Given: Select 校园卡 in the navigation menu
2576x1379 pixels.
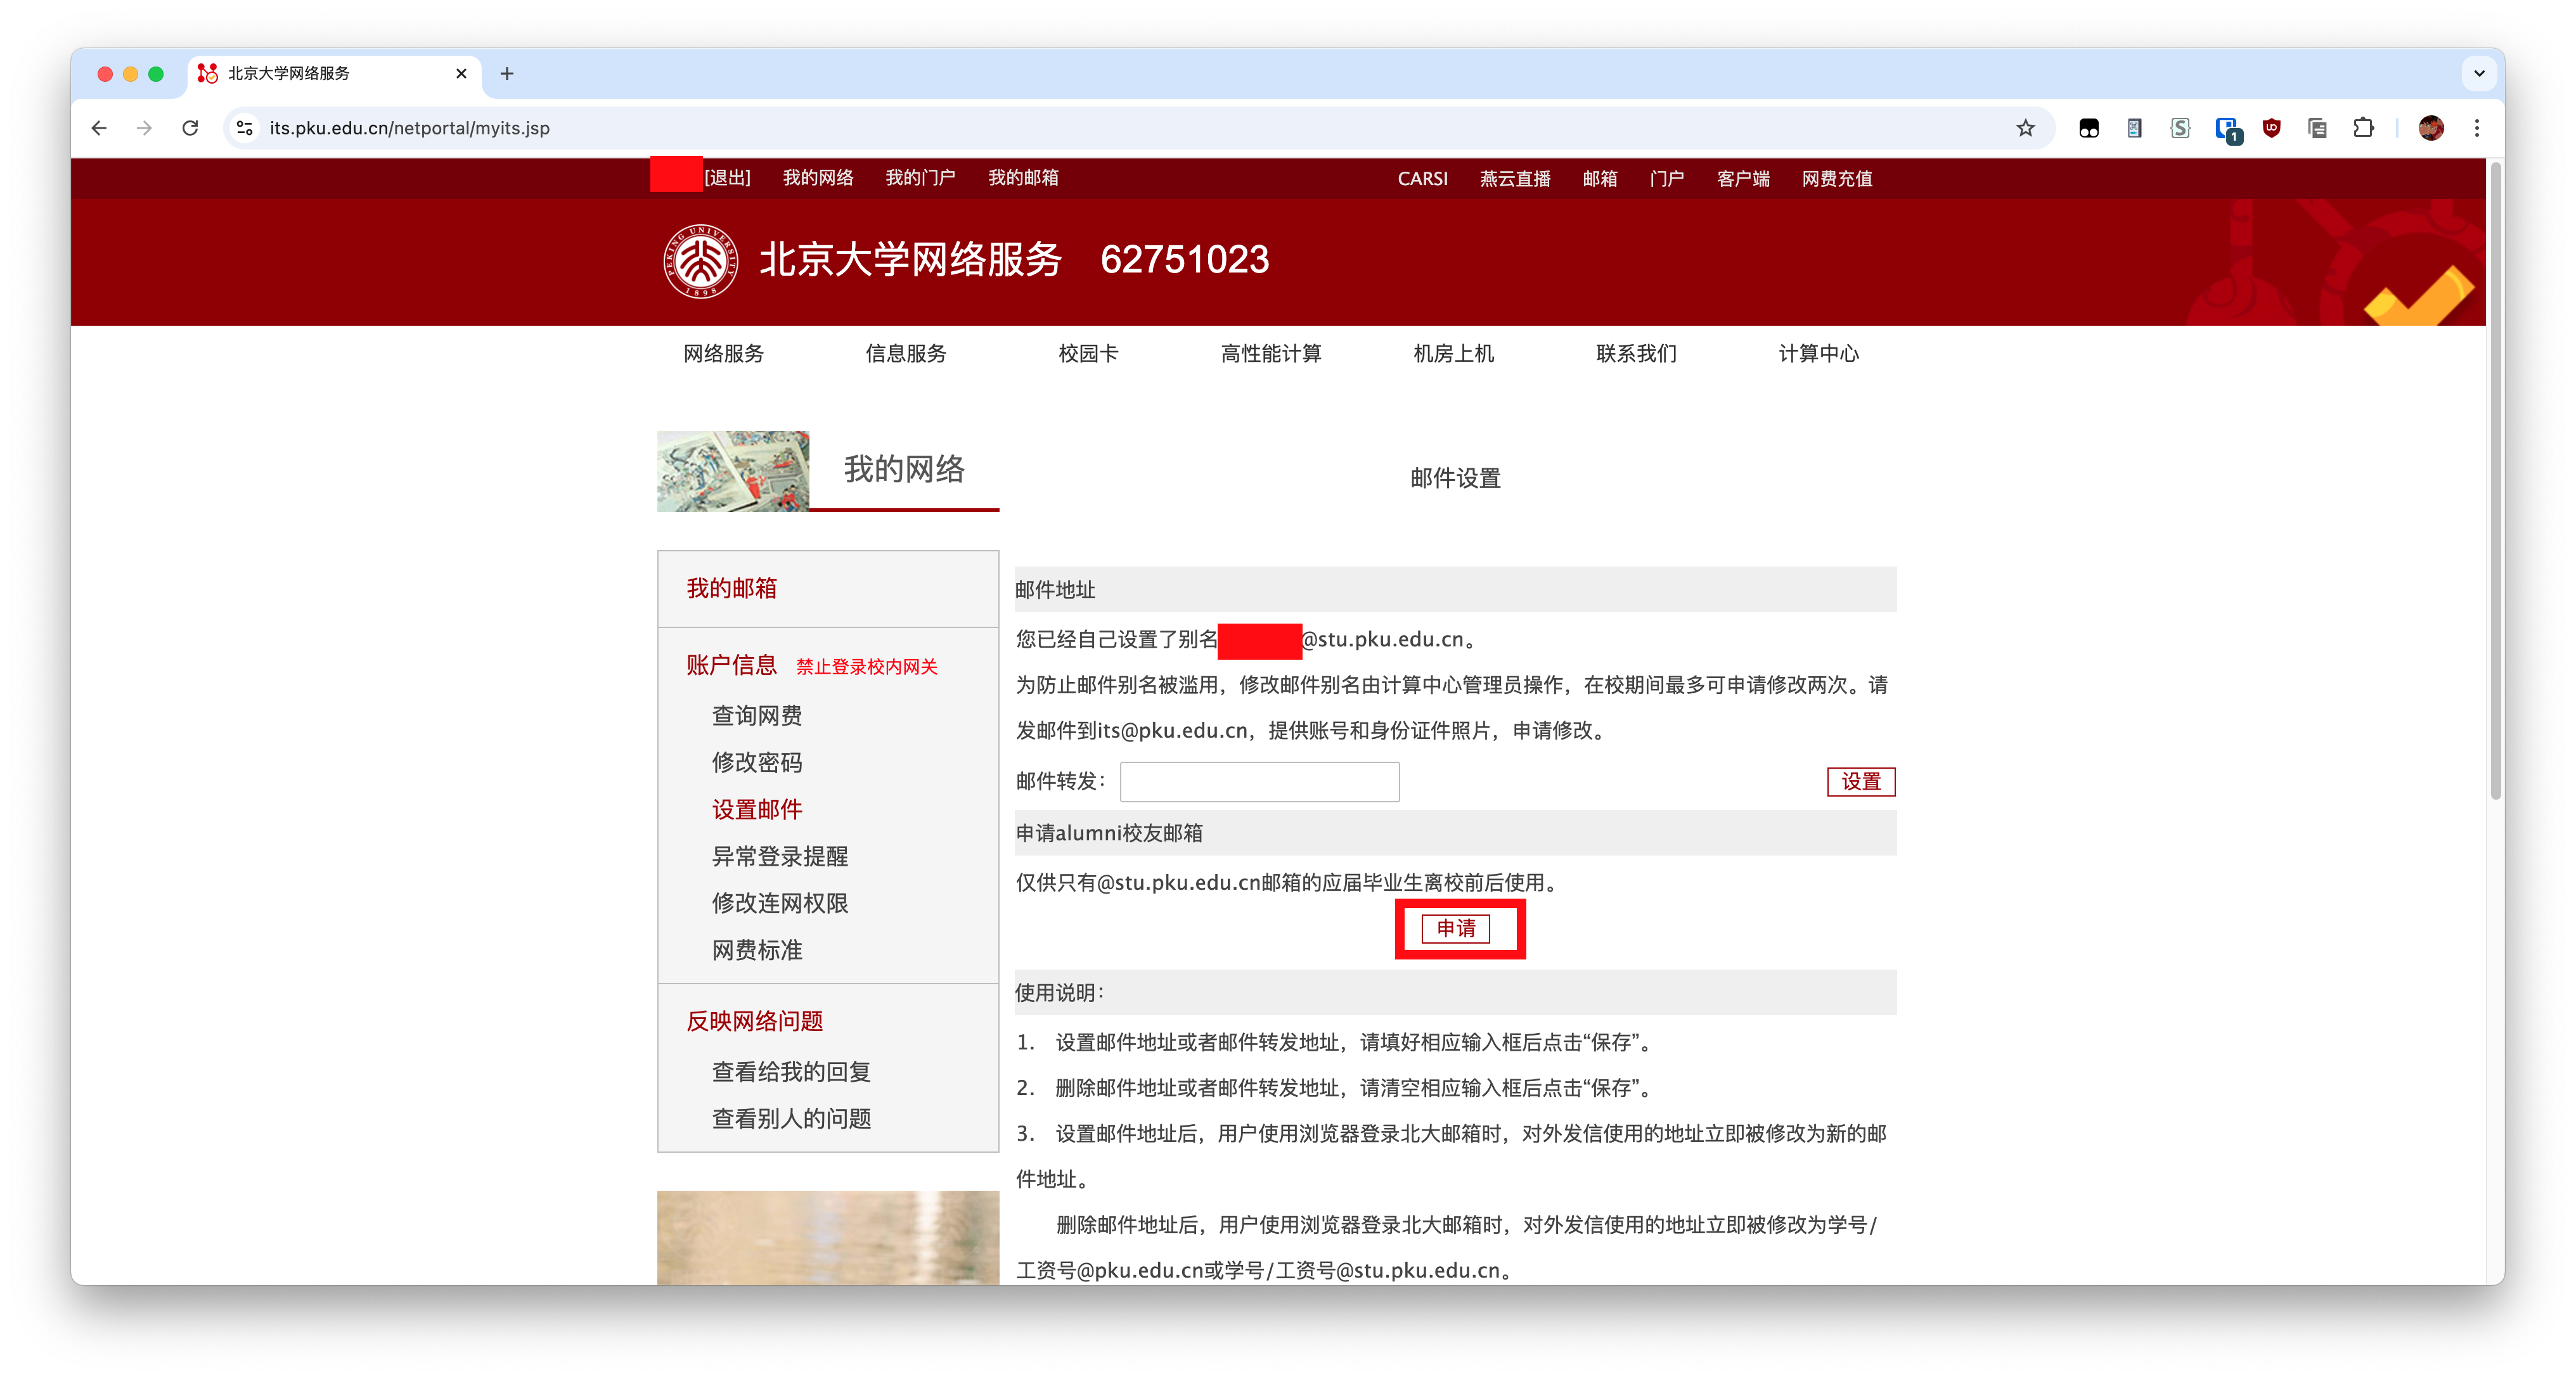Looking at the screenshot, I should coord(1087,353).
